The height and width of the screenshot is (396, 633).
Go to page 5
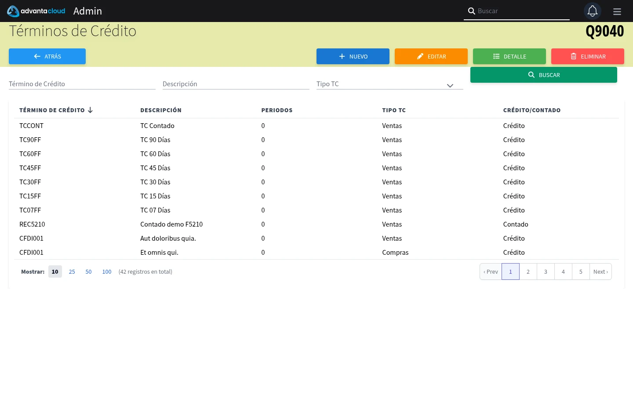(581, 271)
